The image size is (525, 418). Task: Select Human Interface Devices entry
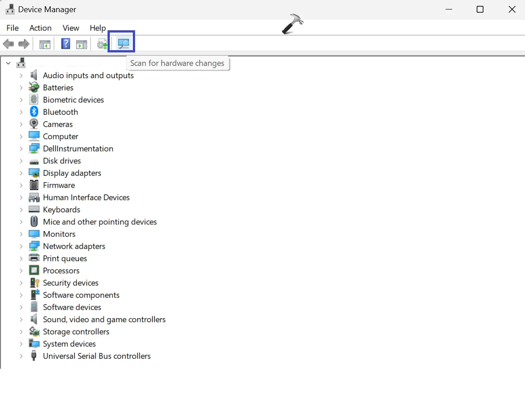pos(86,197)
